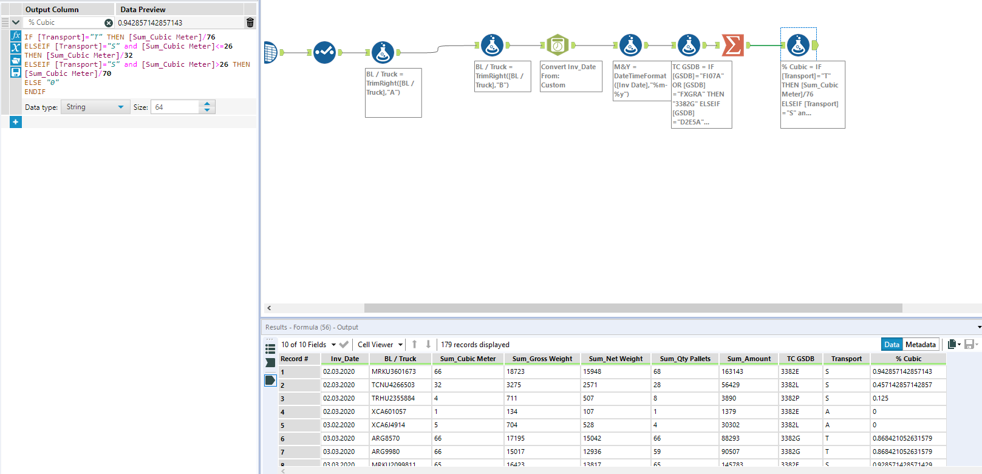Select the Data Cleansing checkmark tool

(324, 52)
